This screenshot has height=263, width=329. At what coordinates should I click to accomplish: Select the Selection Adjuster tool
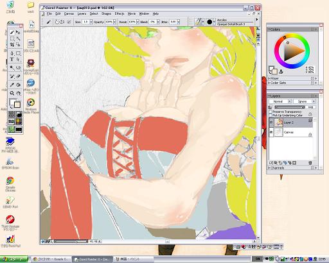tap(19, 45)
